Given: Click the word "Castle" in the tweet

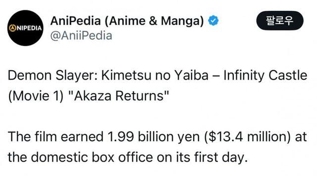Looking at the screenshot, I should [288, 76].
